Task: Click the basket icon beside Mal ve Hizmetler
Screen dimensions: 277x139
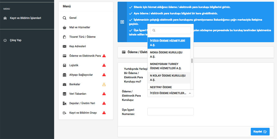Action: 64,28
